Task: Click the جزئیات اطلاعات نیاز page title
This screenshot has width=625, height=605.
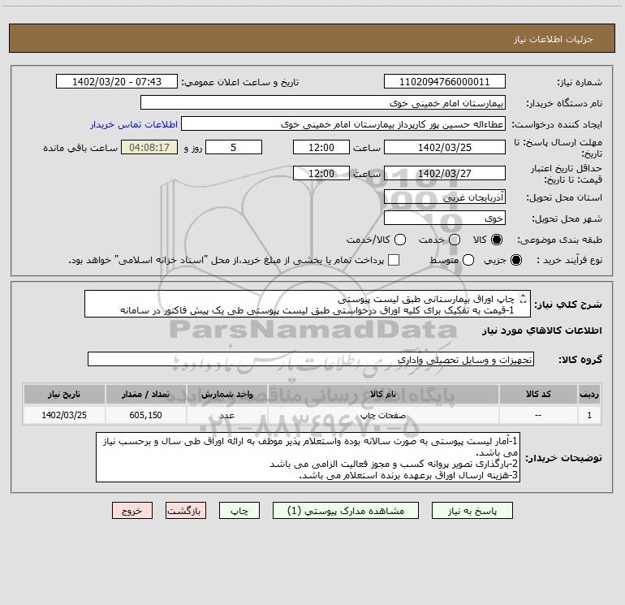Action: click(x=554, y=39)
